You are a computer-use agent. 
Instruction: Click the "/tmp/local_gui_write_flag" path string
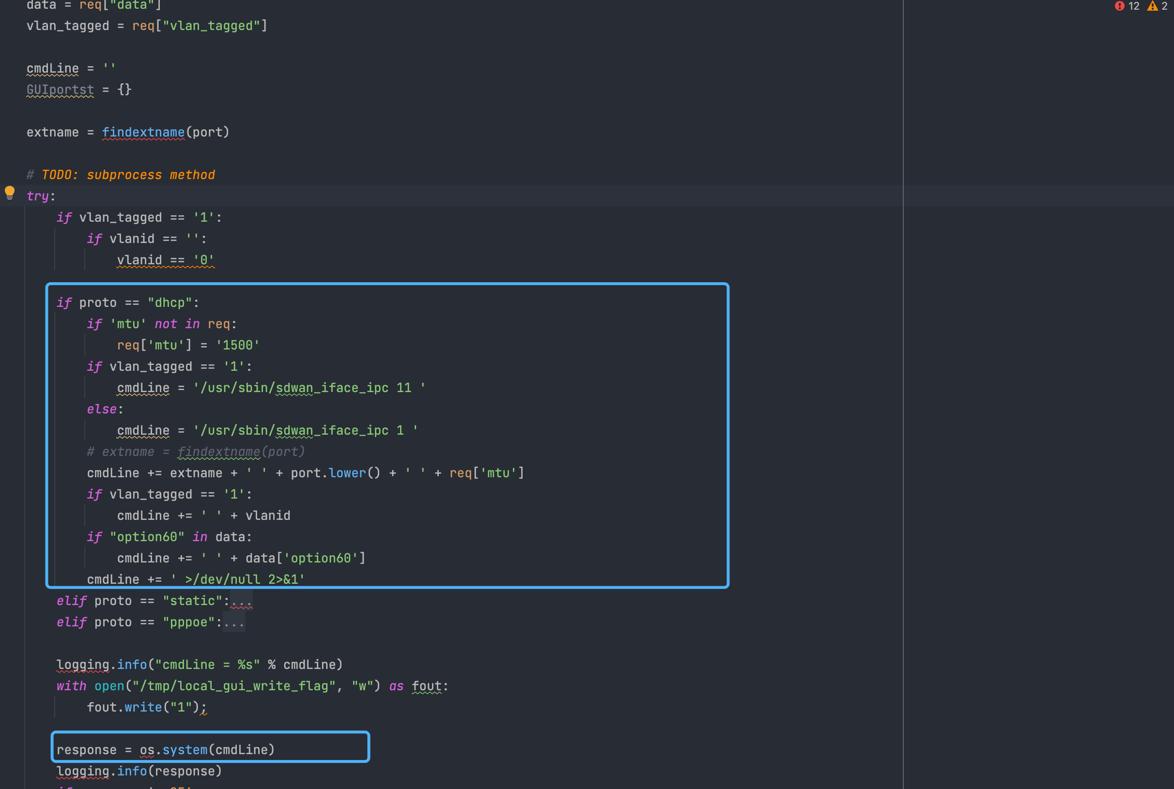pos(233,686)
